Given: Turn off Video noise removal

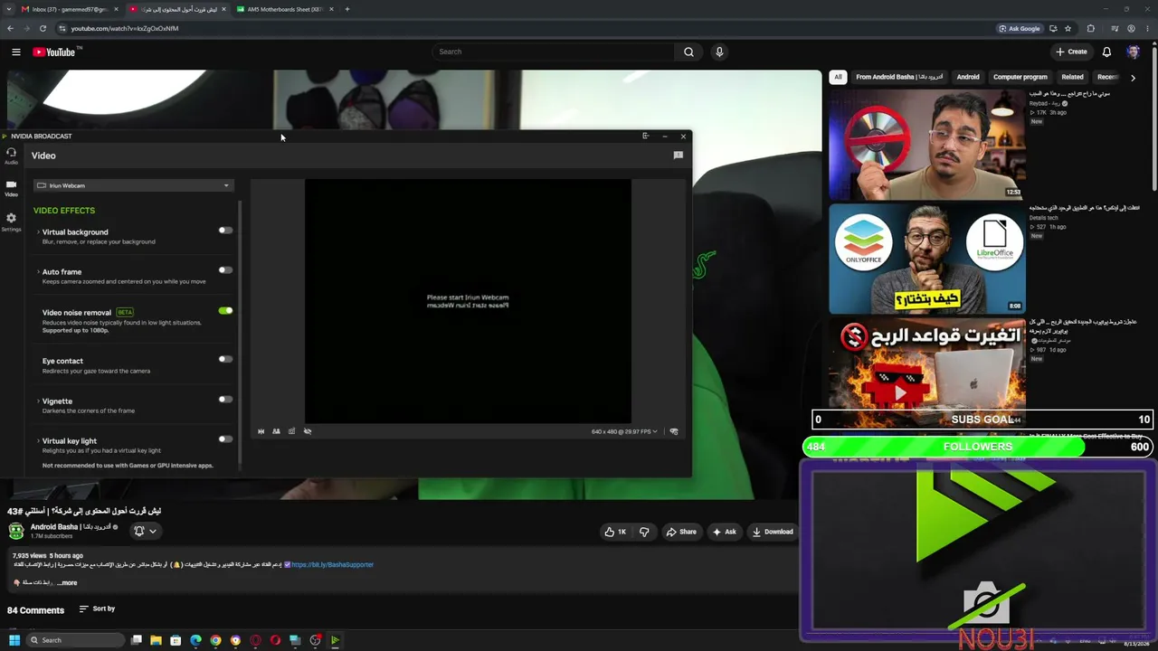Looking at the screenshot, I should (x=225, y=311).
